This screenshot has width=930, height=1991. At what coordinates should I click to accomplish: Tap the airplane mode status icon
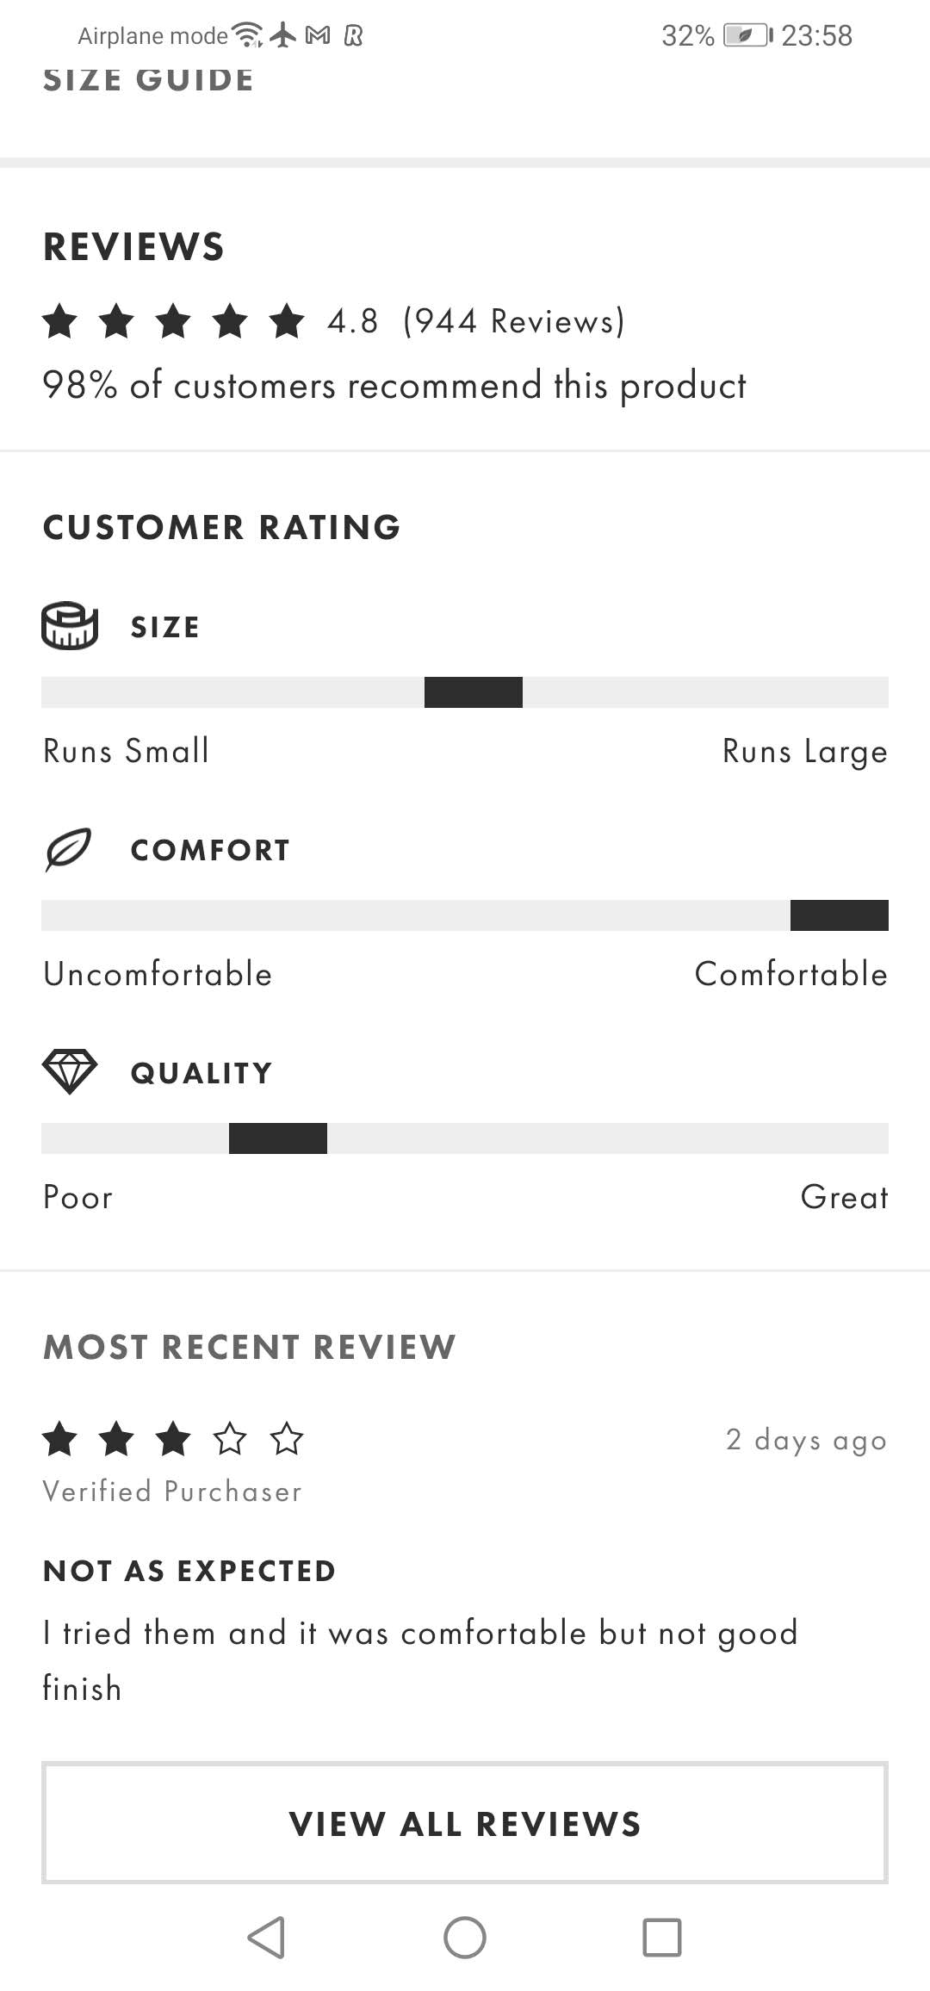pyautogui.click(x=282, y=35)
